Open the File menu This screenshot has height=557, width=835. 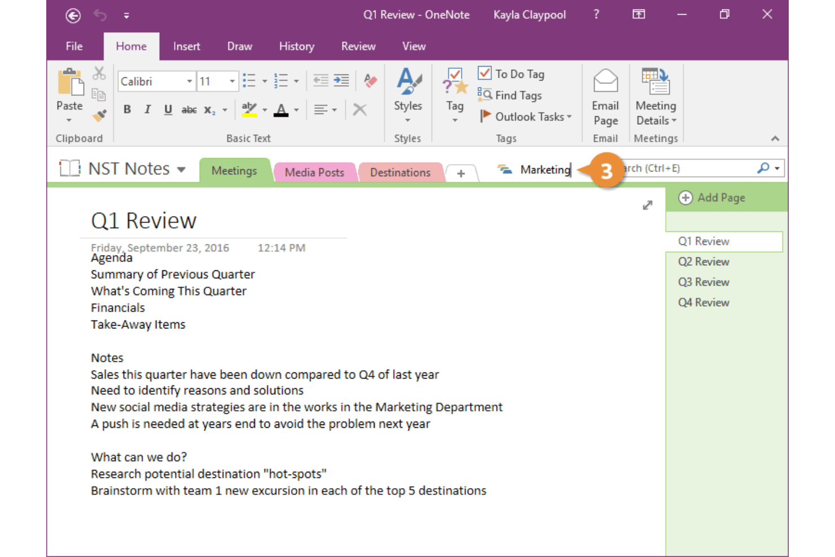point(74,46)
